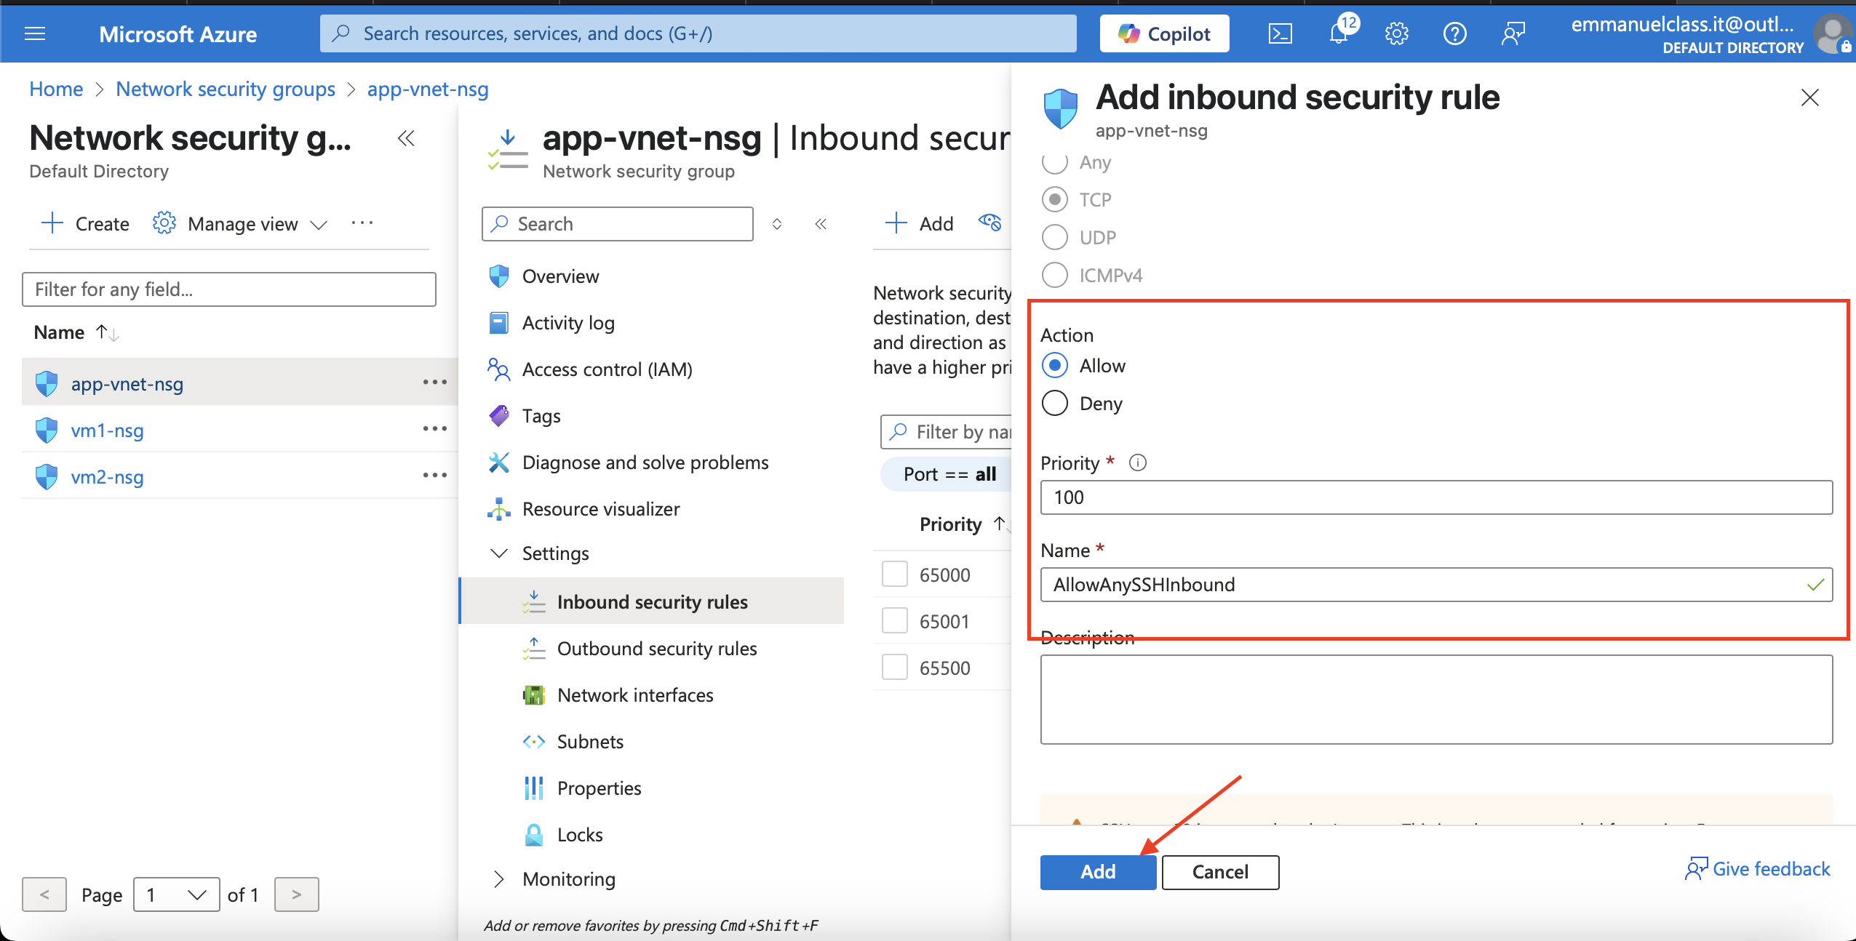The height and width of the screenshot is (941, 1856).
Task: Open the notifications bell
Action: point(1339,33)
